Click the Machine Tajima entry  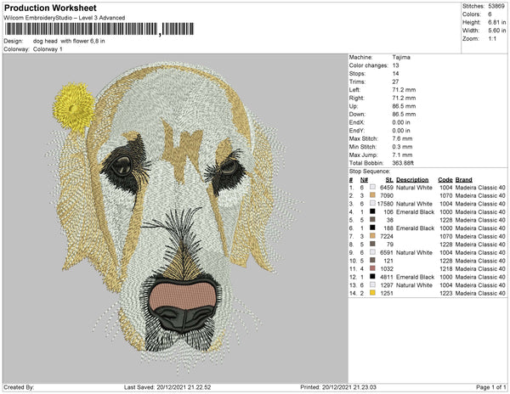click(x=402, y=57)
